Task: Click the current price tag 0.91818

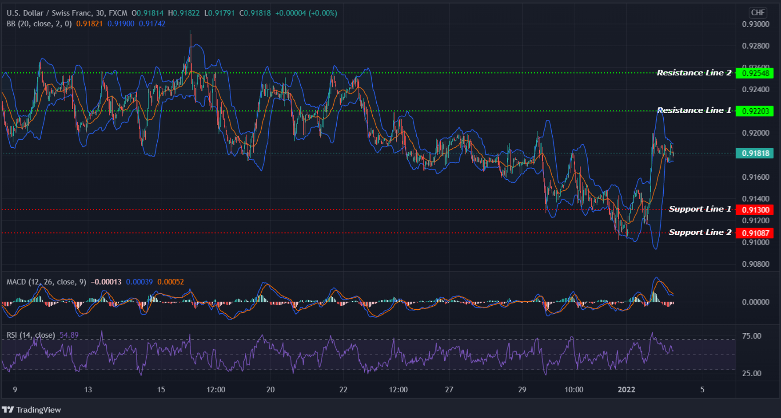Action: coord(755,153)
